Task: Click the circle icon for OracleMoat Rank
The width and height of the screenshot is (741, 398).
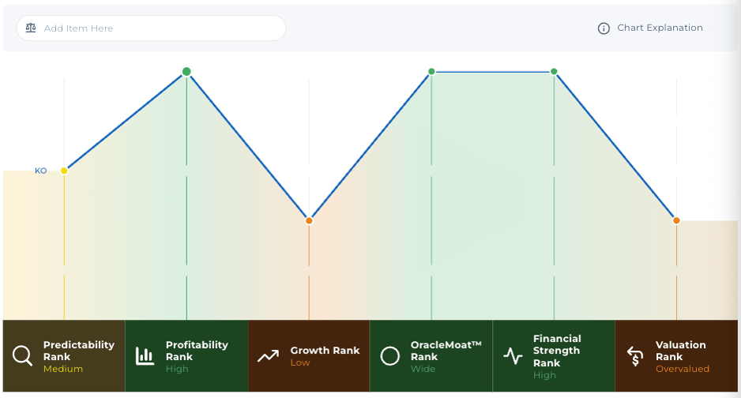Action: tap(390, 356)
